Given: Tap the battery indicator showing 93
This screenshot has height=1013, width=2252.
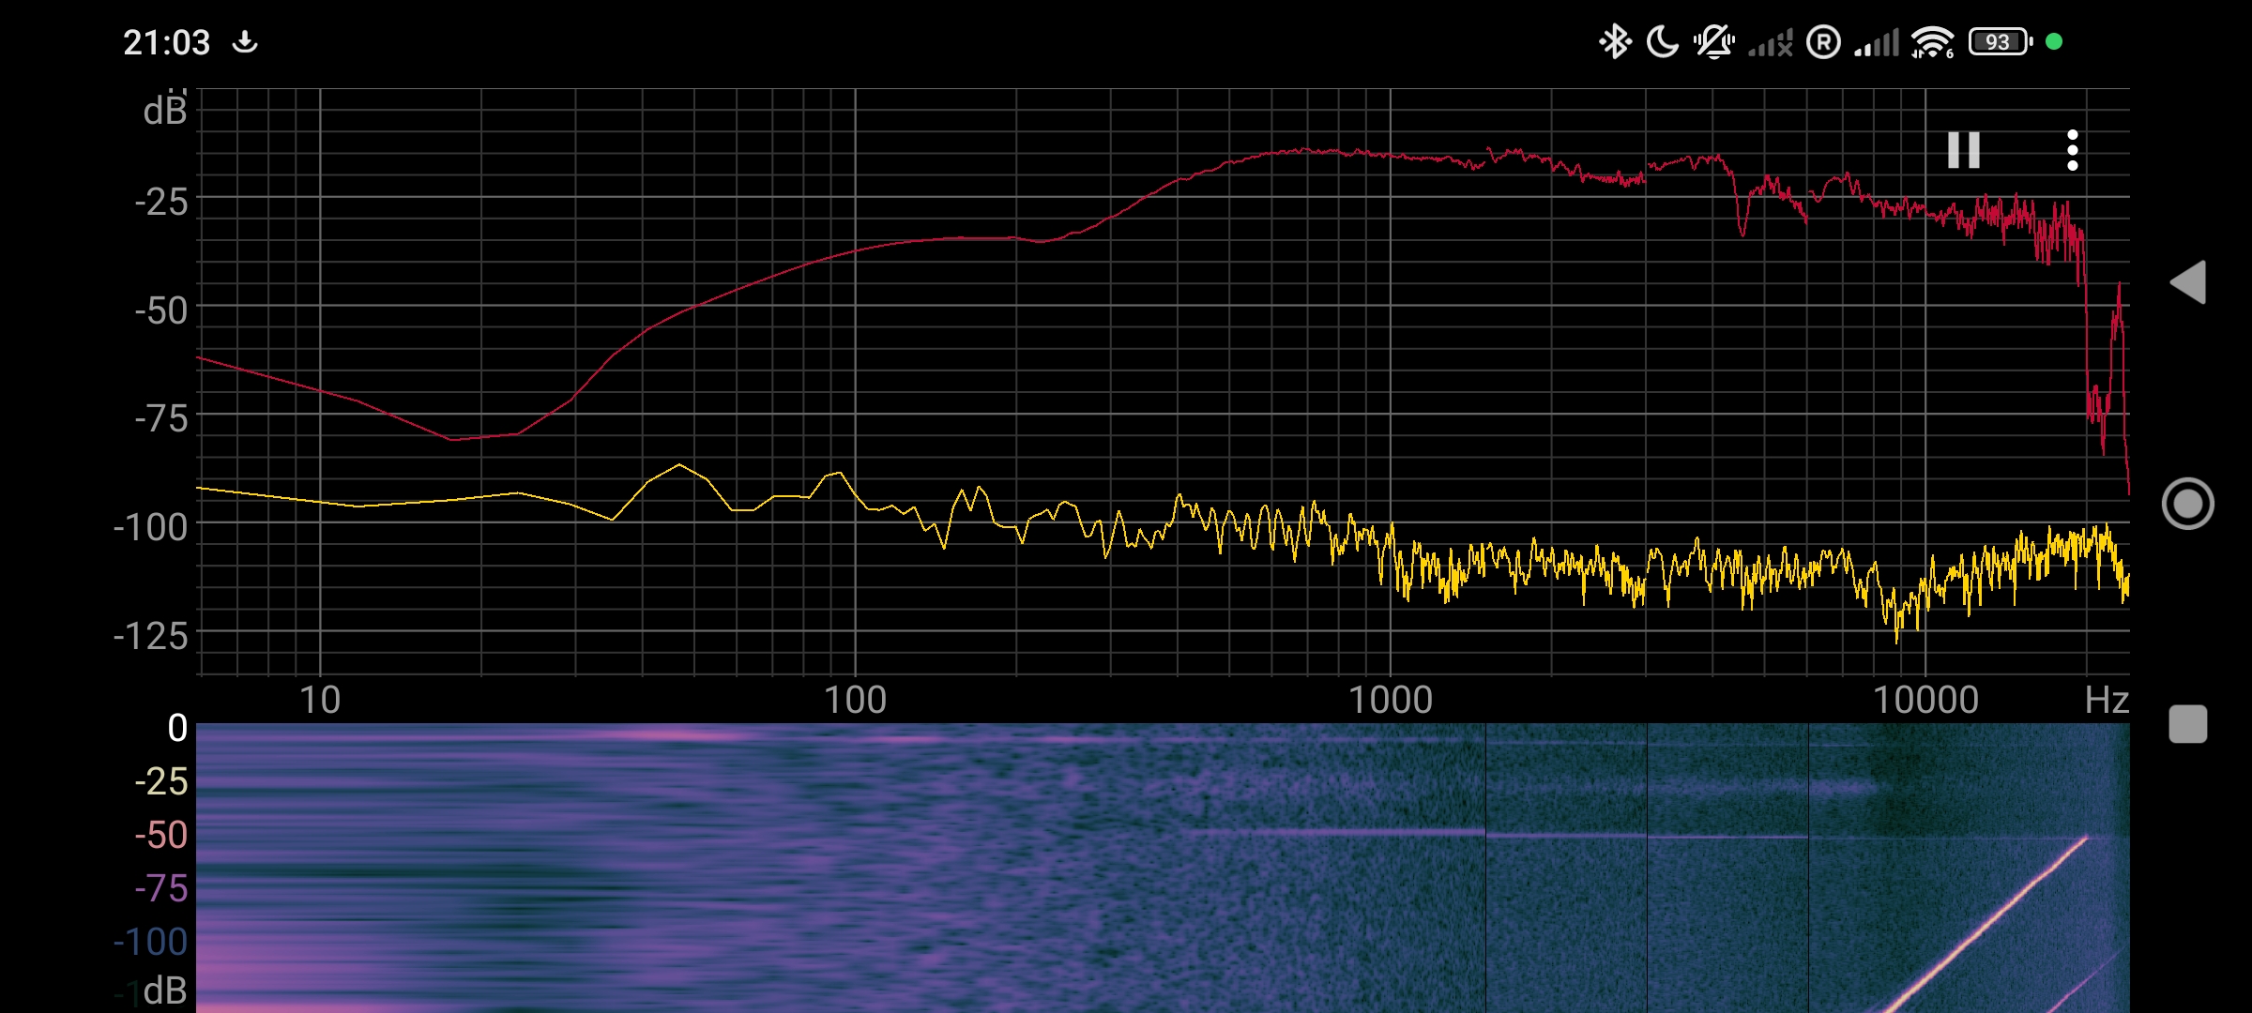Looking at the screenshot, I should (2000, 42).
